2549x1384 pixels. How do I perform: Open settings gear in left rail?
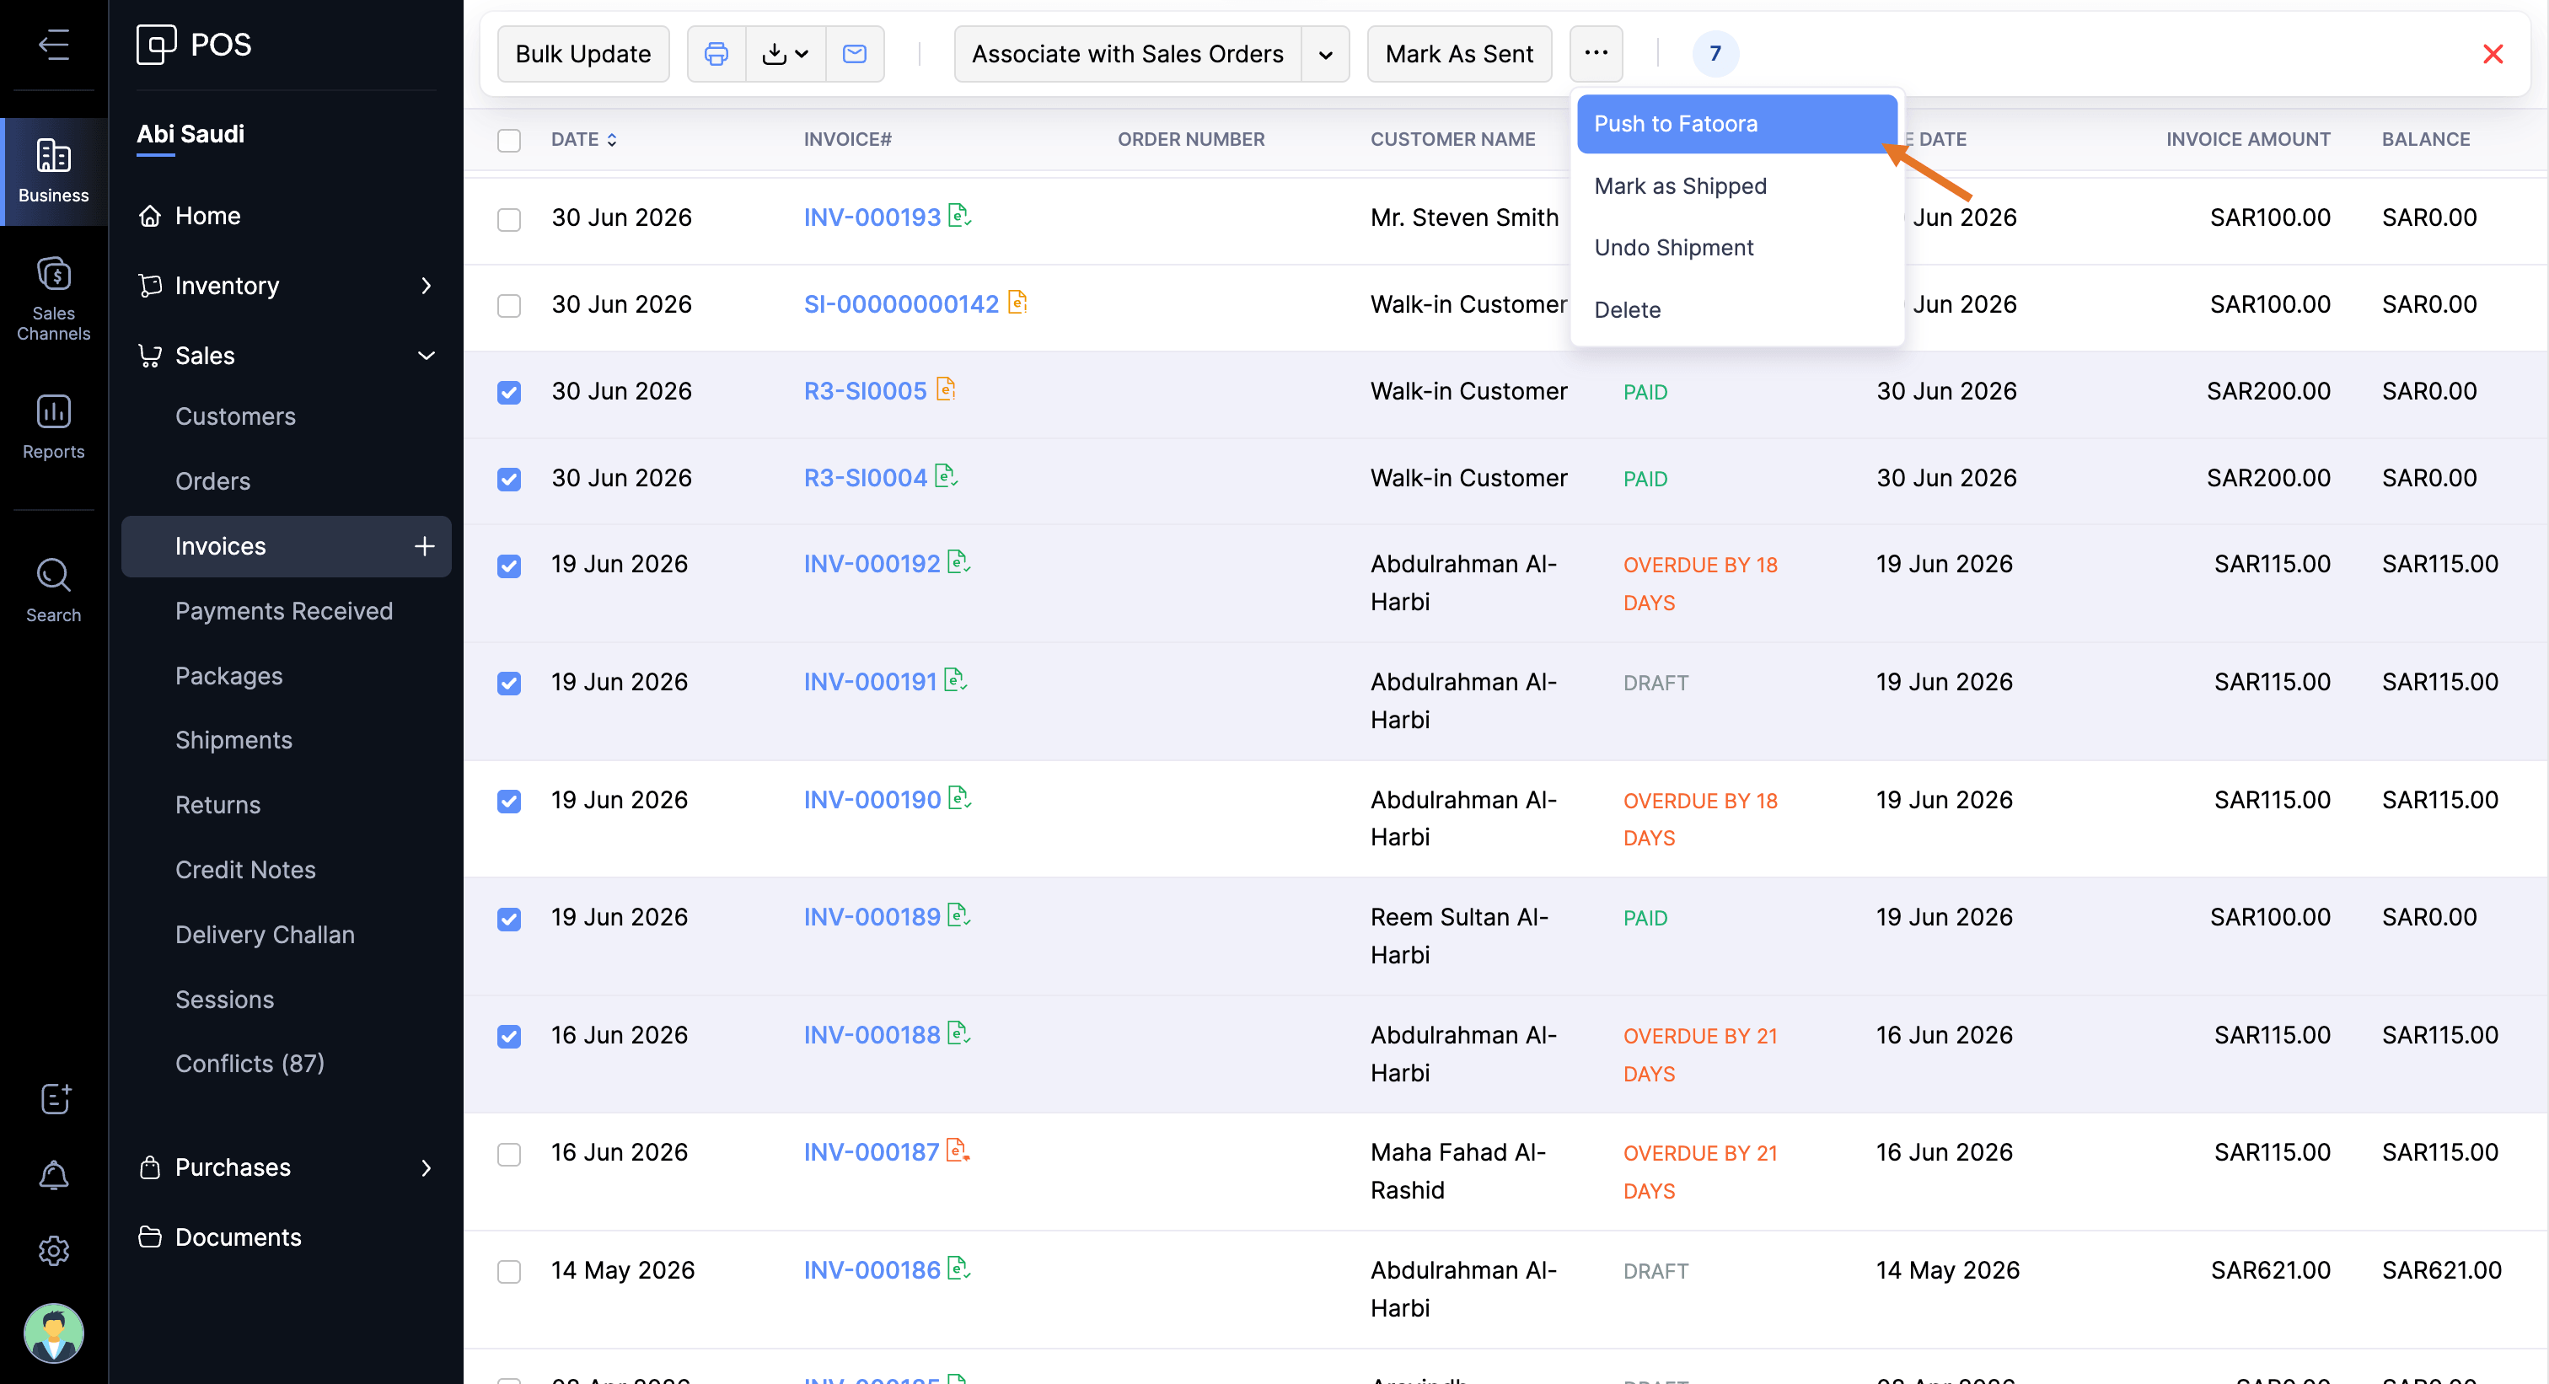coord(53,1251)
